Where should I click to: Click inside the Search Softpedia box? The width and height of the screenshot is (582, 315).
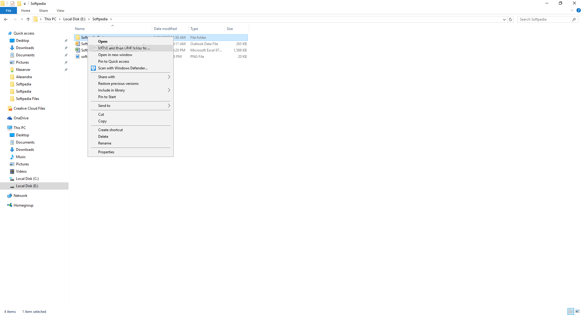tap(543, 19)
